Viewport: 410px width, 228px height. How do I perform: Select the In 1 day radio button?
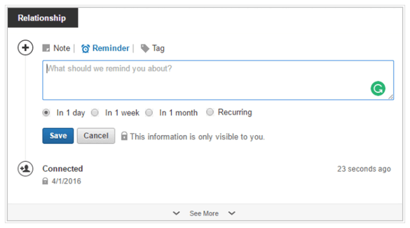[46, 113]
